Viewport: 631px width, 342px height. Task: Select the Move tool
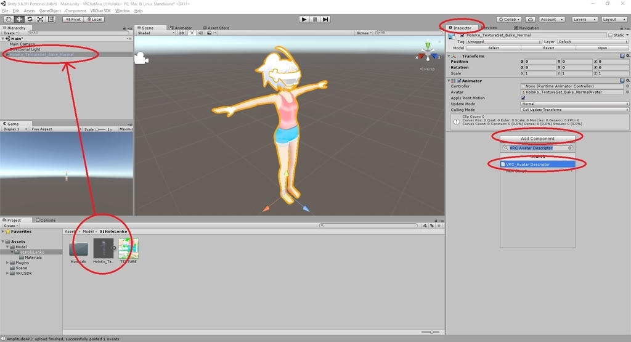(19, 19)
